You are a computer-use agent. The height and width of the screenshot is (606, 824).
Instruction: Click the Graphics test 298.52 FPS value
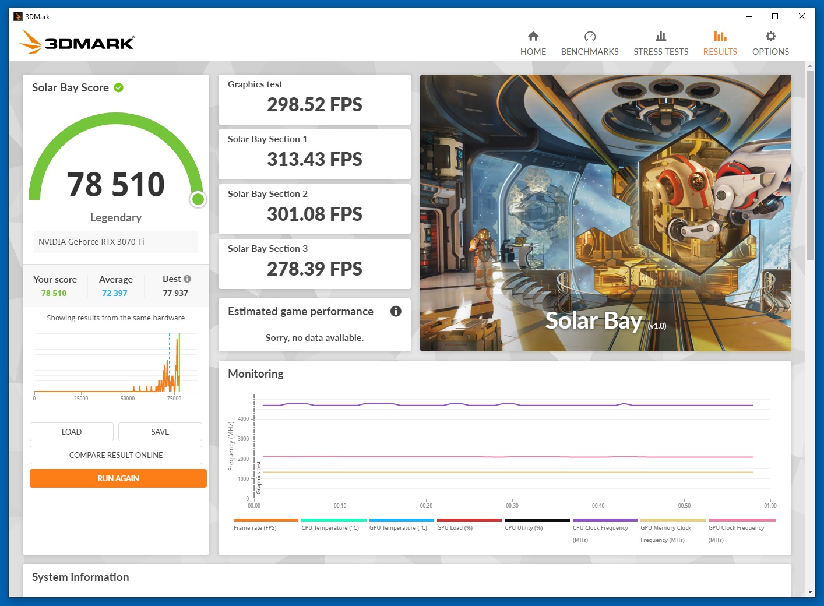click(315, 105)
